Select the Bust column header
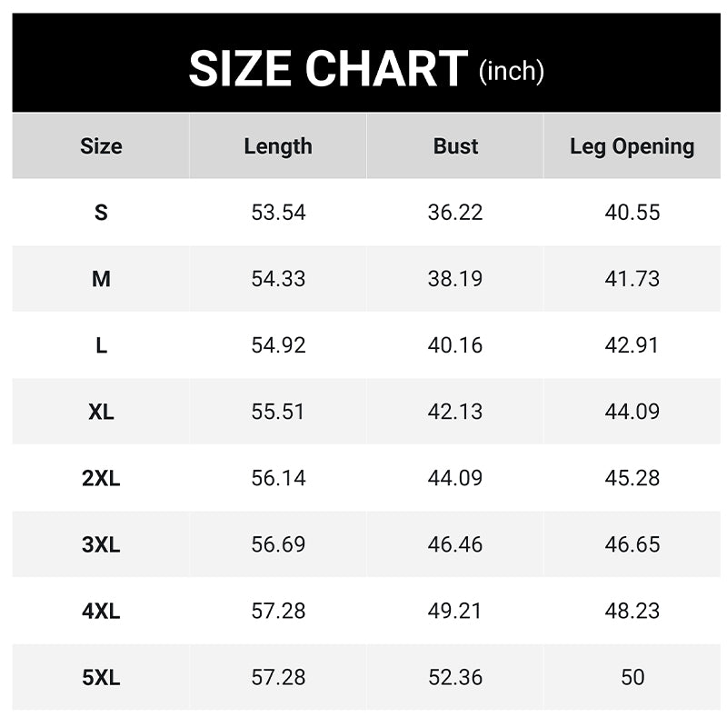The width and height of the screenshot is (727, 727). (x=455, y=146)
